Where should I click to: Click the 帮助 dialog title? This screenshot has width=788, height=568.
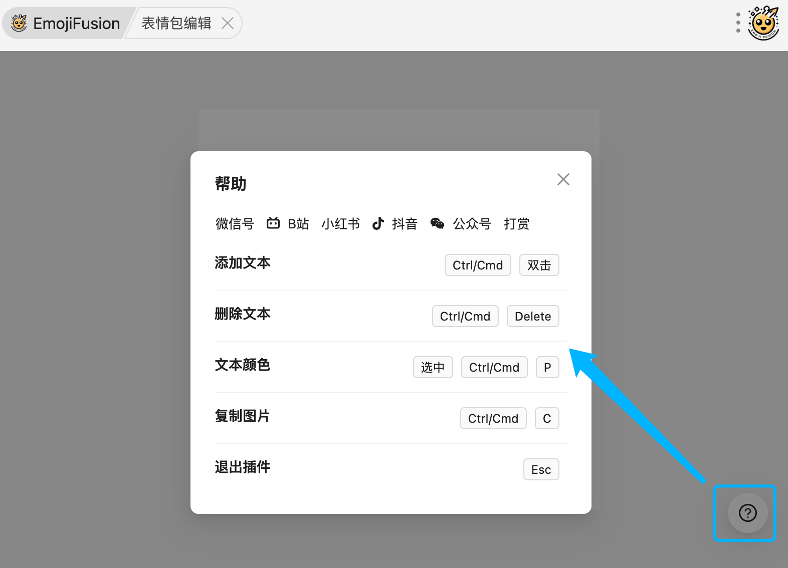coord(231,184)
